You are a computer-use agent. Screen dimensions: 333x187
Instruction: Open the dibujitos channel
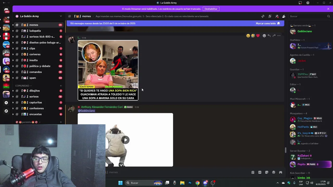pos(39,91)
